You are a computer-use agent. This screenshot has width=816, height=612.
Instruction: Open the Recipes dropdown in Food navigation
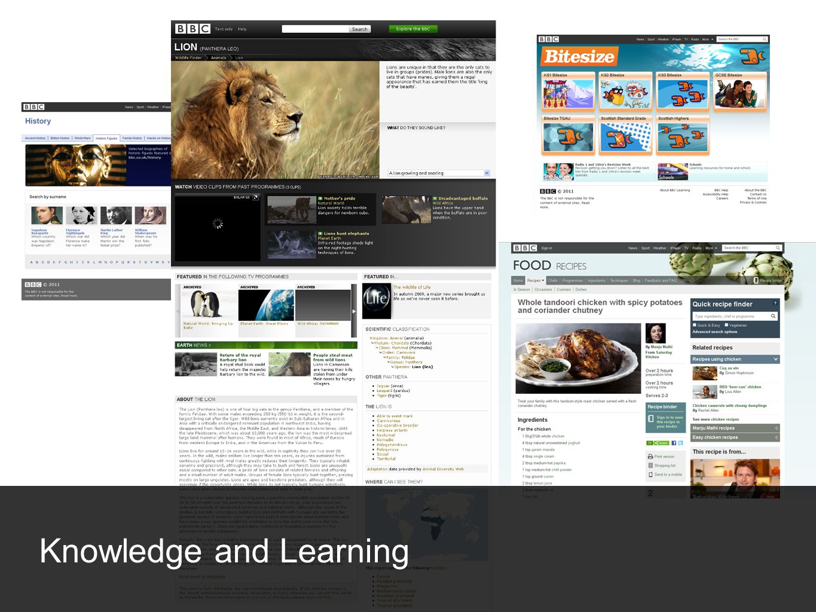pos(536,280)
